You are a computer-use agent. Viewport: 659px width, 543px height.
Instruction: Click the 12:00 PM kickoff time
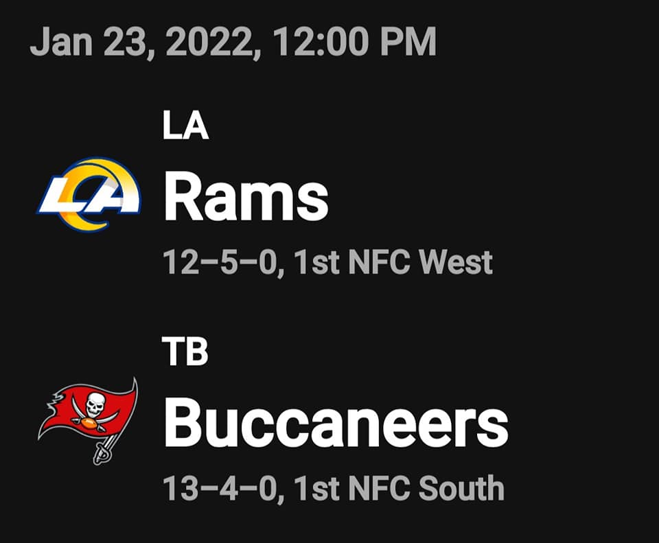(x=354, y=43)
